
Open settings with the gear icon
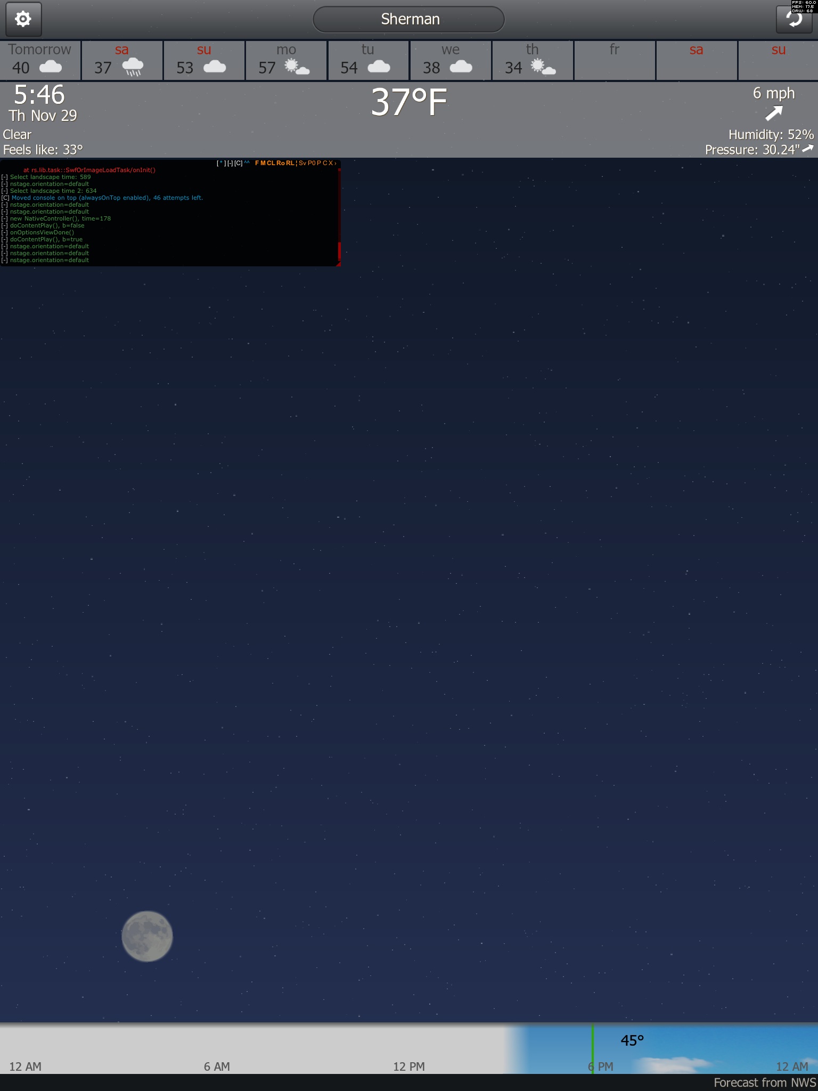[23, 19]
